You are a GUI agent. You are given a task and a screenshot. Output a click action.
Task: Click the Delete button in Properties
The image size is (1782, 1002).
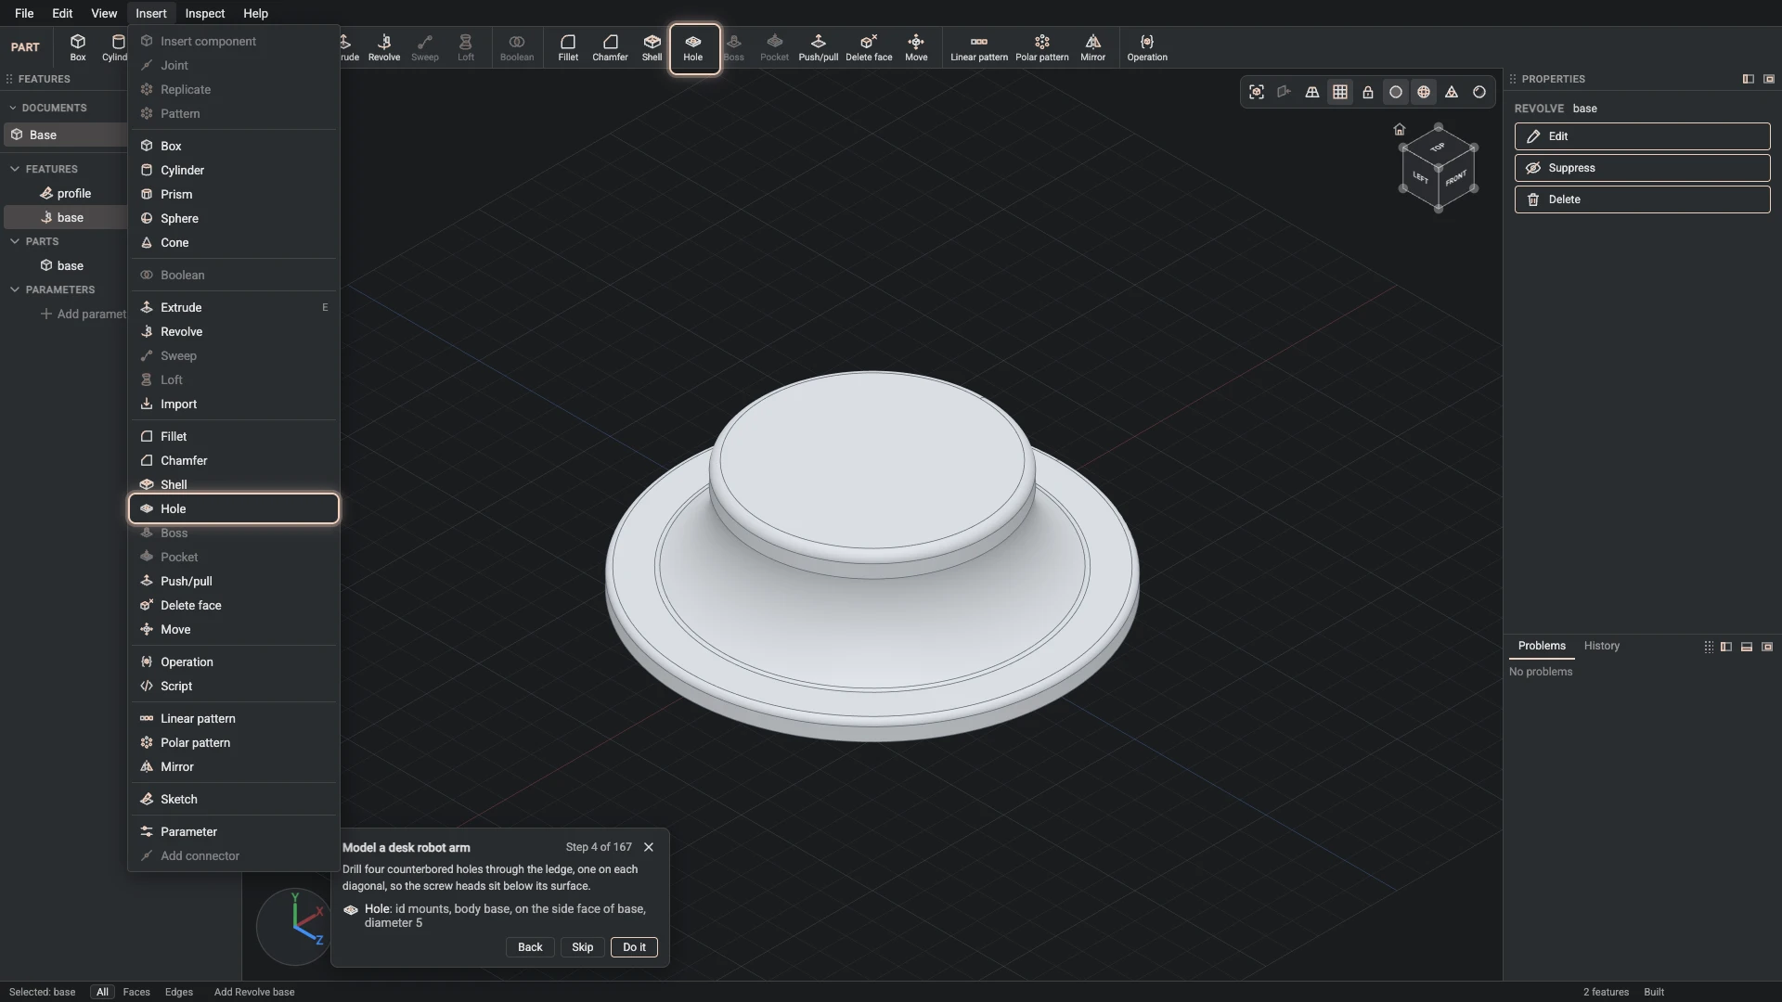1642,199
